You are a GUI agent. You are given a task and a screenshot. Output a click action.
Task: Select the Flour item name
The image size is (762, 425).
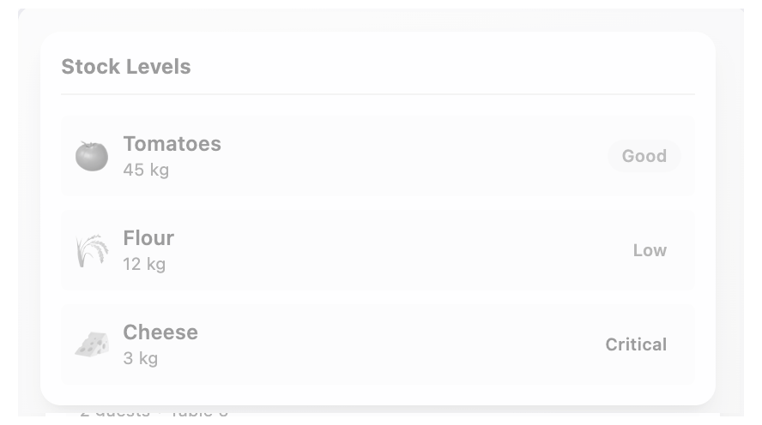tap(148, 238)
